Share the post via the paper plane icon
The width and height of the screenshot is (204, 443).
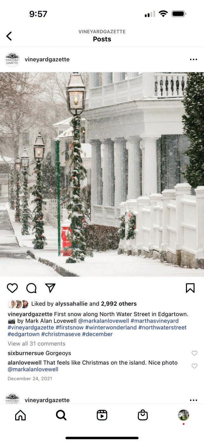click(50, 288)
